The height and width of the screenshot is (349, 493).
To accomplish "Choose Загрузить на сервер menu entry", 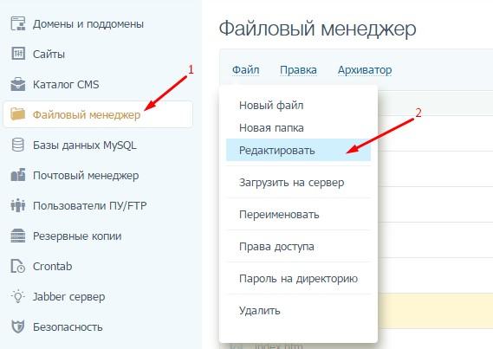I will [x=291, y=183].
